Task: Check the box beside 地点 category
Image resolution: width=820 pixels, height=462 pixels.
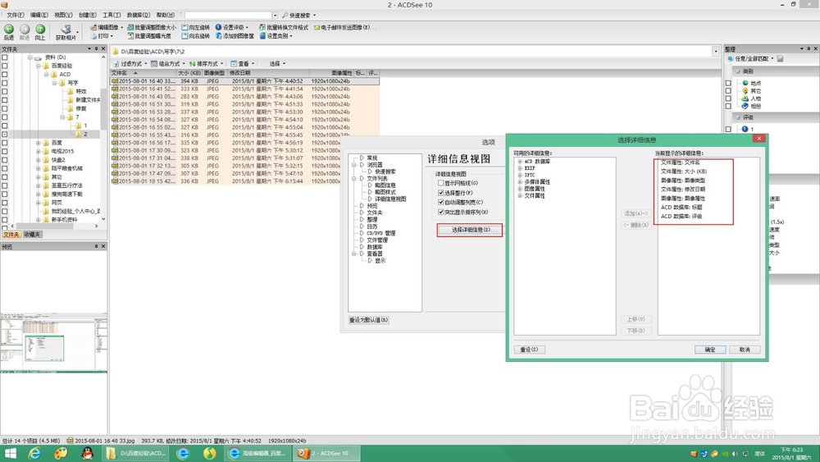Action: (728, 83)
